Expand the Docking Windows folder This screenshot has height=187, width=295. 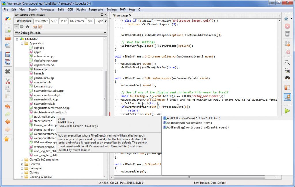click(x=22, y=177)
